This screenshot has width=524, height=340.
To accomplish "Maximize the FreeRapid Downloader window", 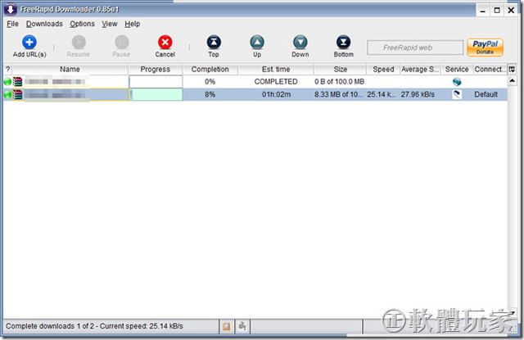I will point(497,11).
